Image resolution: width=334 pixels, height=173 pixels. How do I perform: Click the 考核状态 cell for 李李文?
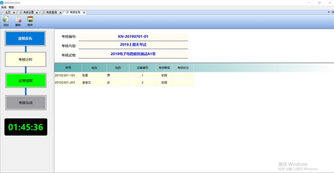click(x=183, y=83)
